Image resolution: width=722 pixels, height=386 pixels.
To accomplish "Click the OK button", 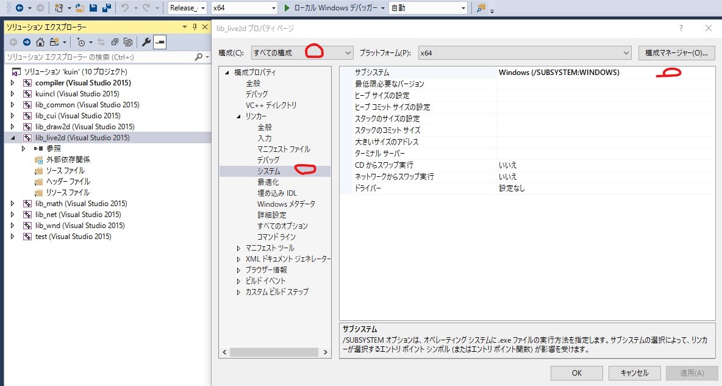I will (576, 373).
